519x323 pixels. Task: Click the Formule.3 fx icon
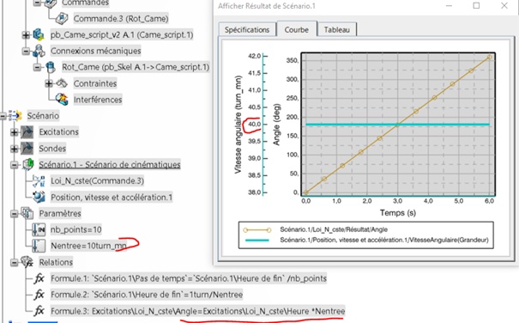tap(39, 311)
